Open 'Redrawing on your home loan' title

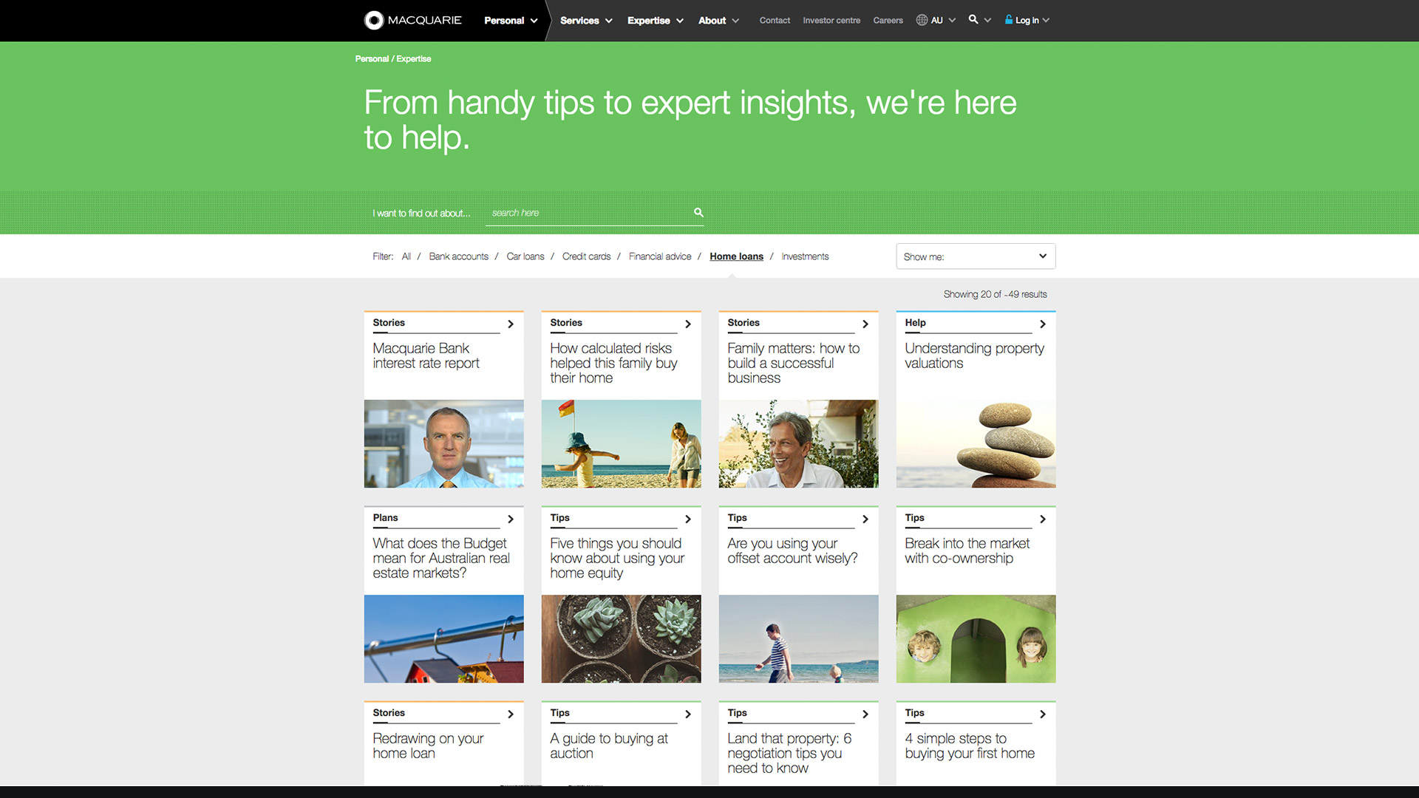click(x=428, y=746)
